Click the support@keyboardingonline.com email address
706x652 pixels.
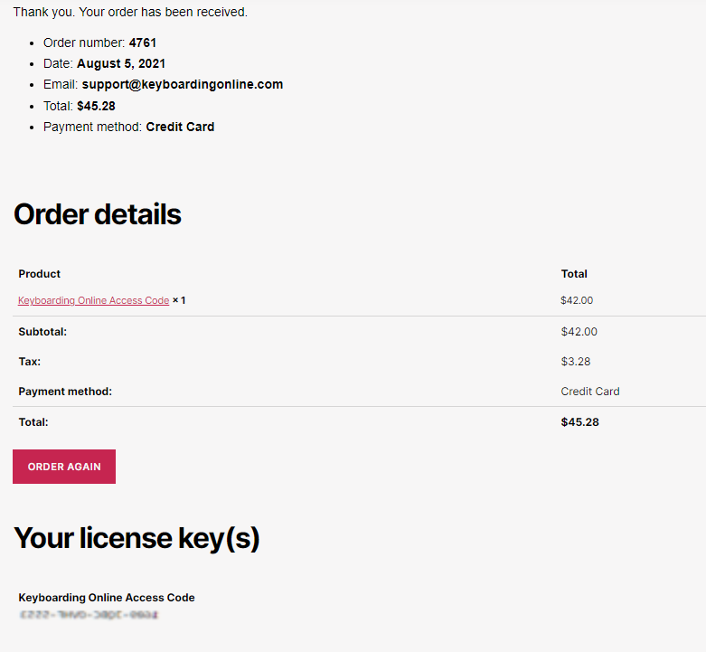pos(183,84)
